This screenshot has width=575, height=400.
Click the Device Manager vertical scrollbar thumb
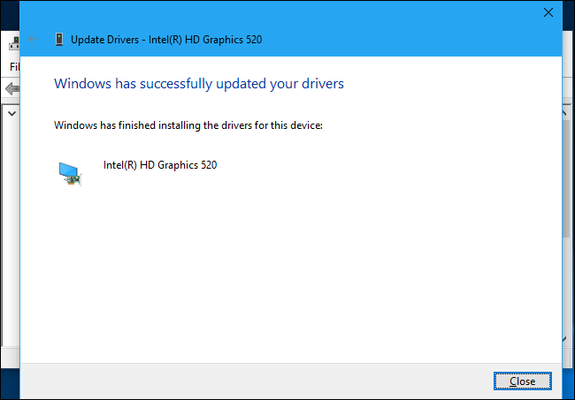(566, 178)
